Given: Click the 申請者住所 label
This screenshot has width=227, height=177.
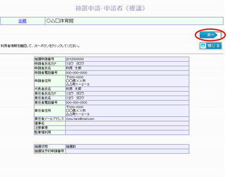Looking at the screenshot, I should click(43, 81).
